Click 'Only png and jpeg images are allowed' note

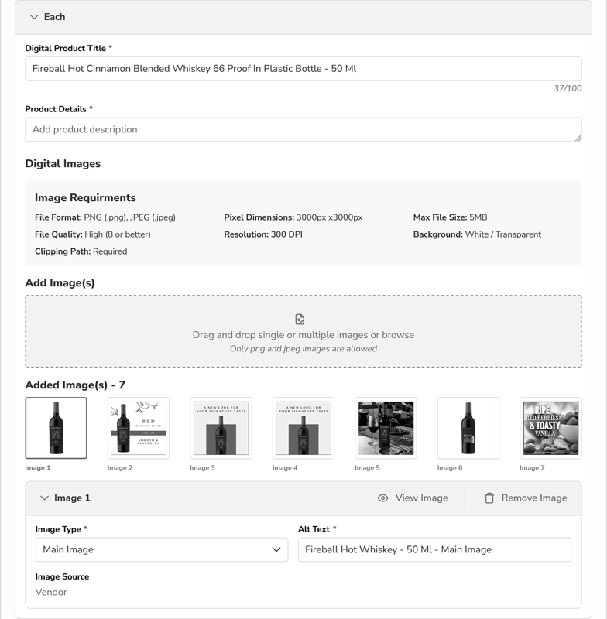pyautogui.click(x=303, y=349)
